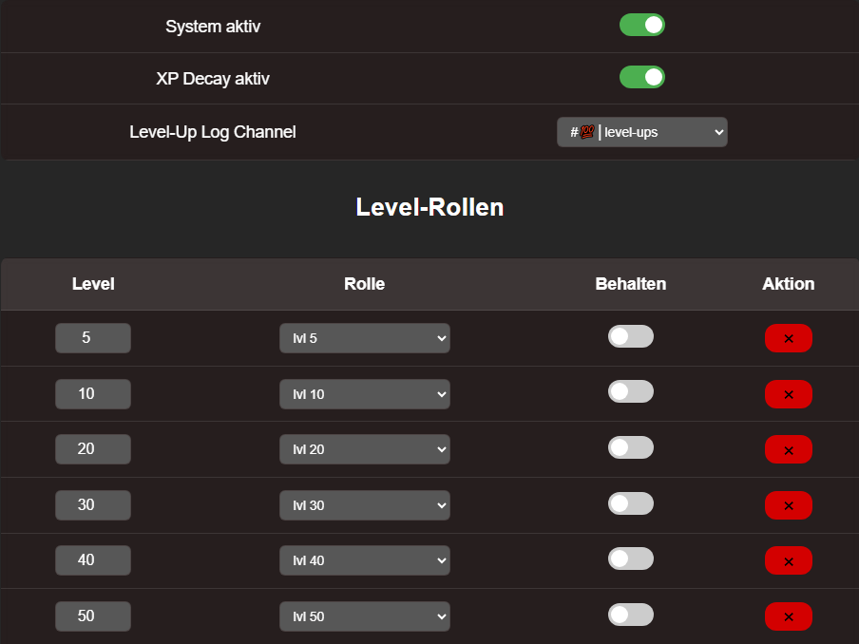Viewport: 859px width, 644px height.
Task: Click the red X for level 20
Action: pos(788,449)
